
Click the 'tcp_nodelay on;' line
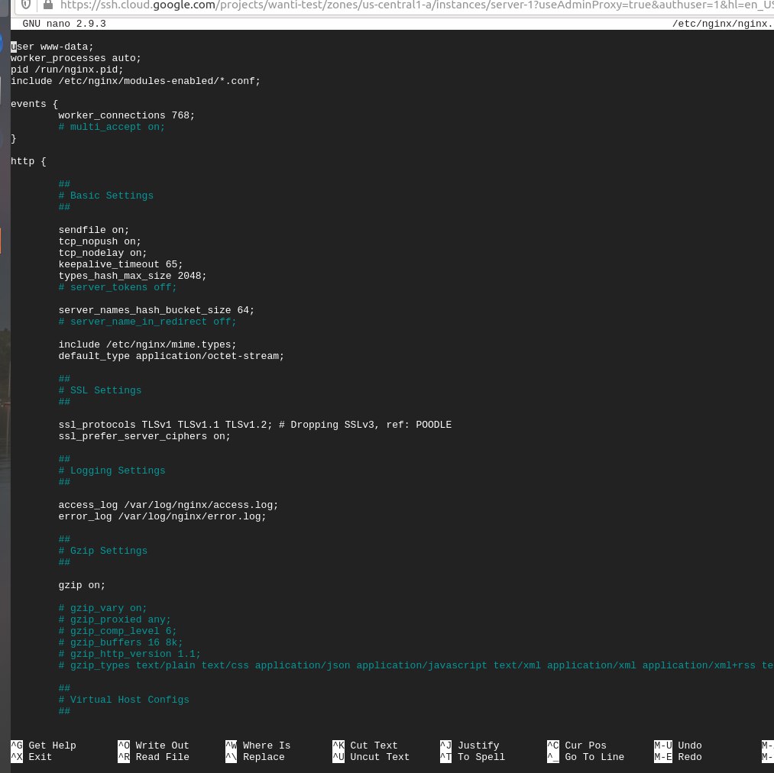(x=102, y=253)
